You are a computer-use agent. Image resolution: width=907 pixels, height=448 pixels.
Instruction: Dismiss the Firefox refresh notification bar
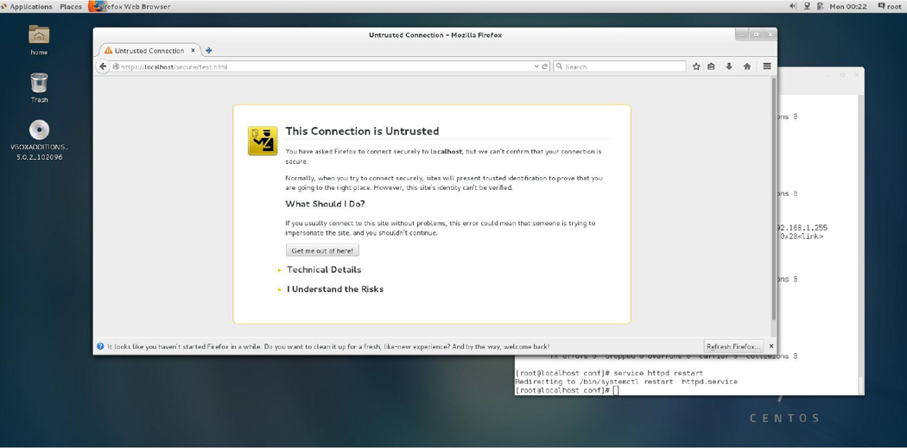pos(771,346)
